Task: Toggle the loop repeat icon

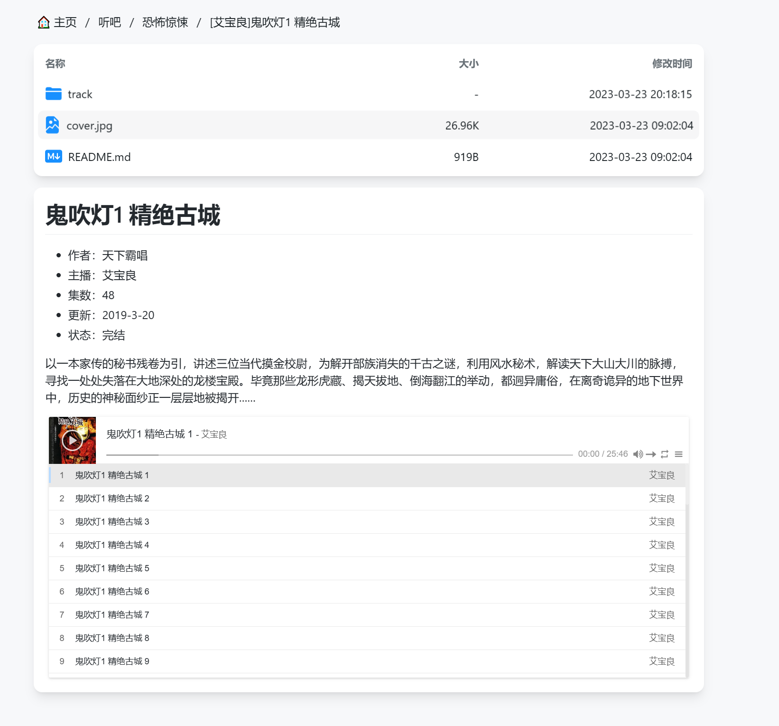Action: tap(665, 454)
